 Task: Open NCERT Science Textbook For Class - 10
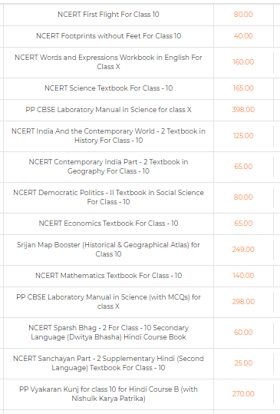tap(108, 88)
